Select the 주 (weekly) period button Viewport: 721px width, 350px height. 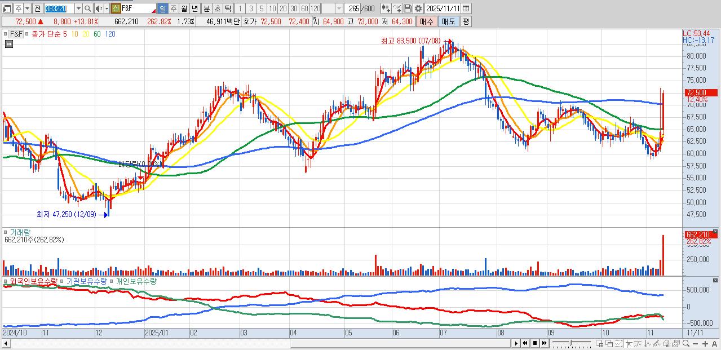[173, 8]
